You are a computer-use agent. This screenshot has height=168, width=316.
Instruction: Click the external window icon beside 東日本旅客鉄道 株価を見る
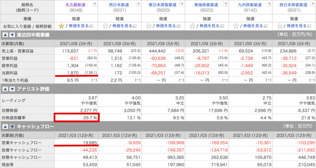coord(178,26)
